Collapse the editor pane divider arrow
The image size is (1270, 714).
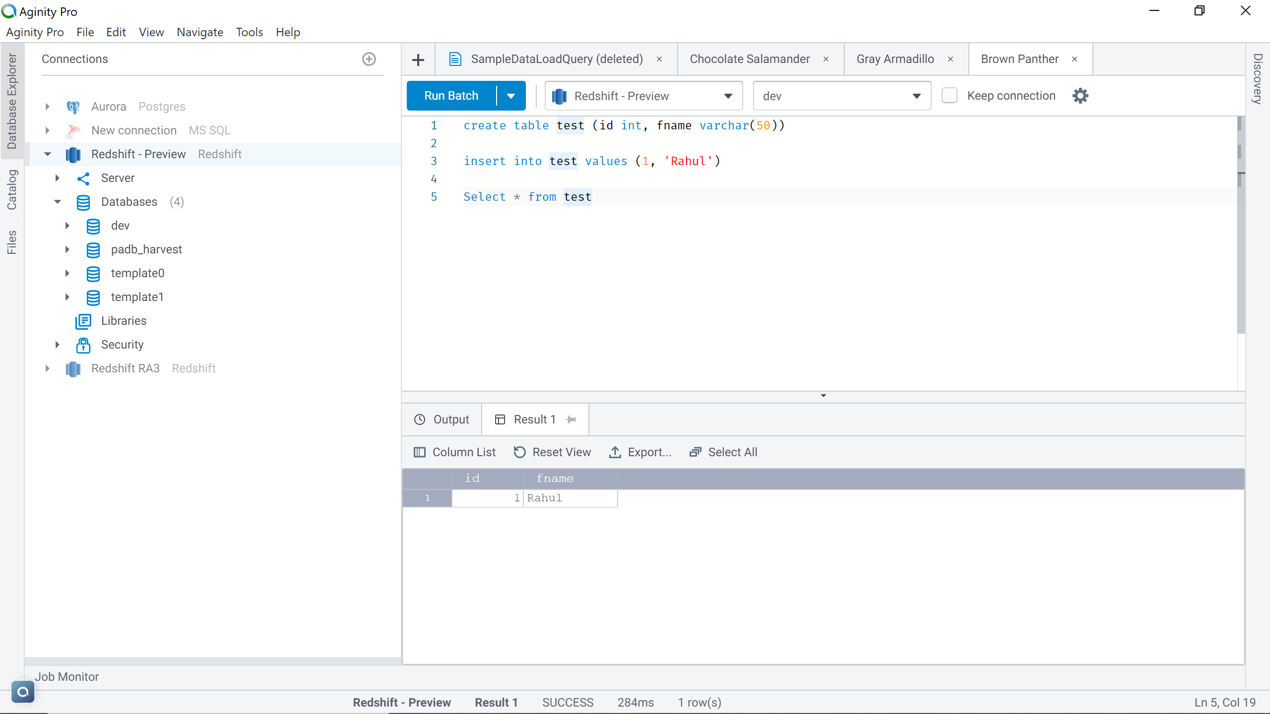pos(823,396)
